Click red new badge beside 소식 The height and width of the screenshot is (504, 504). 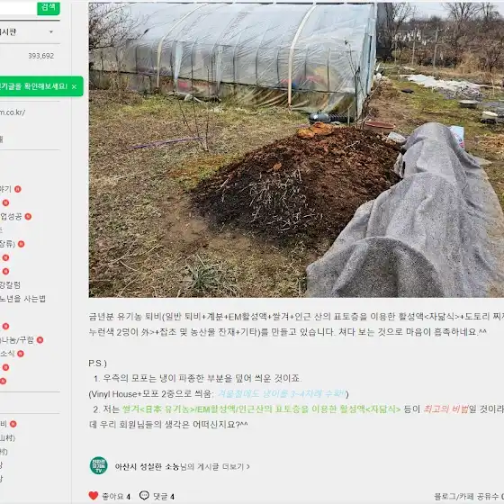(21, 354)
